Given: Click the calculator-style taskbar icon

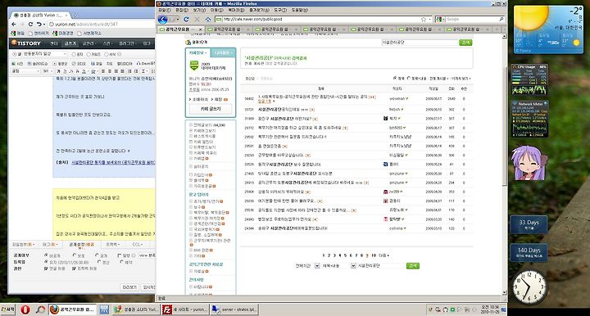Looking at the screenshot, I should pos(104,309).
